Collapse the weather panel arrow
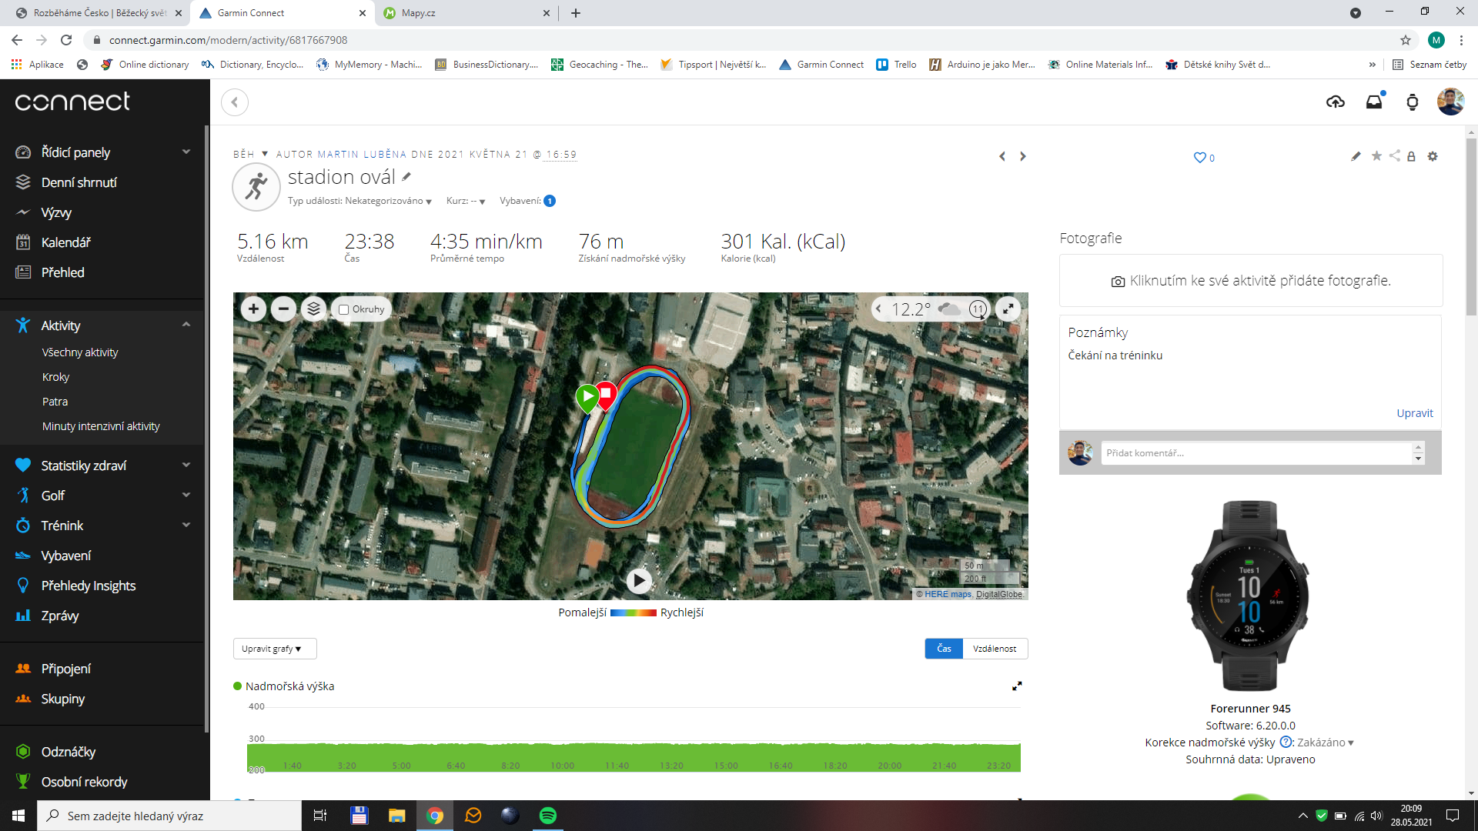The width and height of the screenshot is (1478, 831). (878, 309)
